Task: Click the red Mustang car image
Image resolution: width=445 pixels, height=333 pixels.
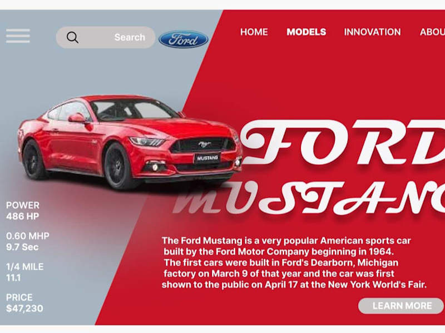Action: (x=130, y=142)
